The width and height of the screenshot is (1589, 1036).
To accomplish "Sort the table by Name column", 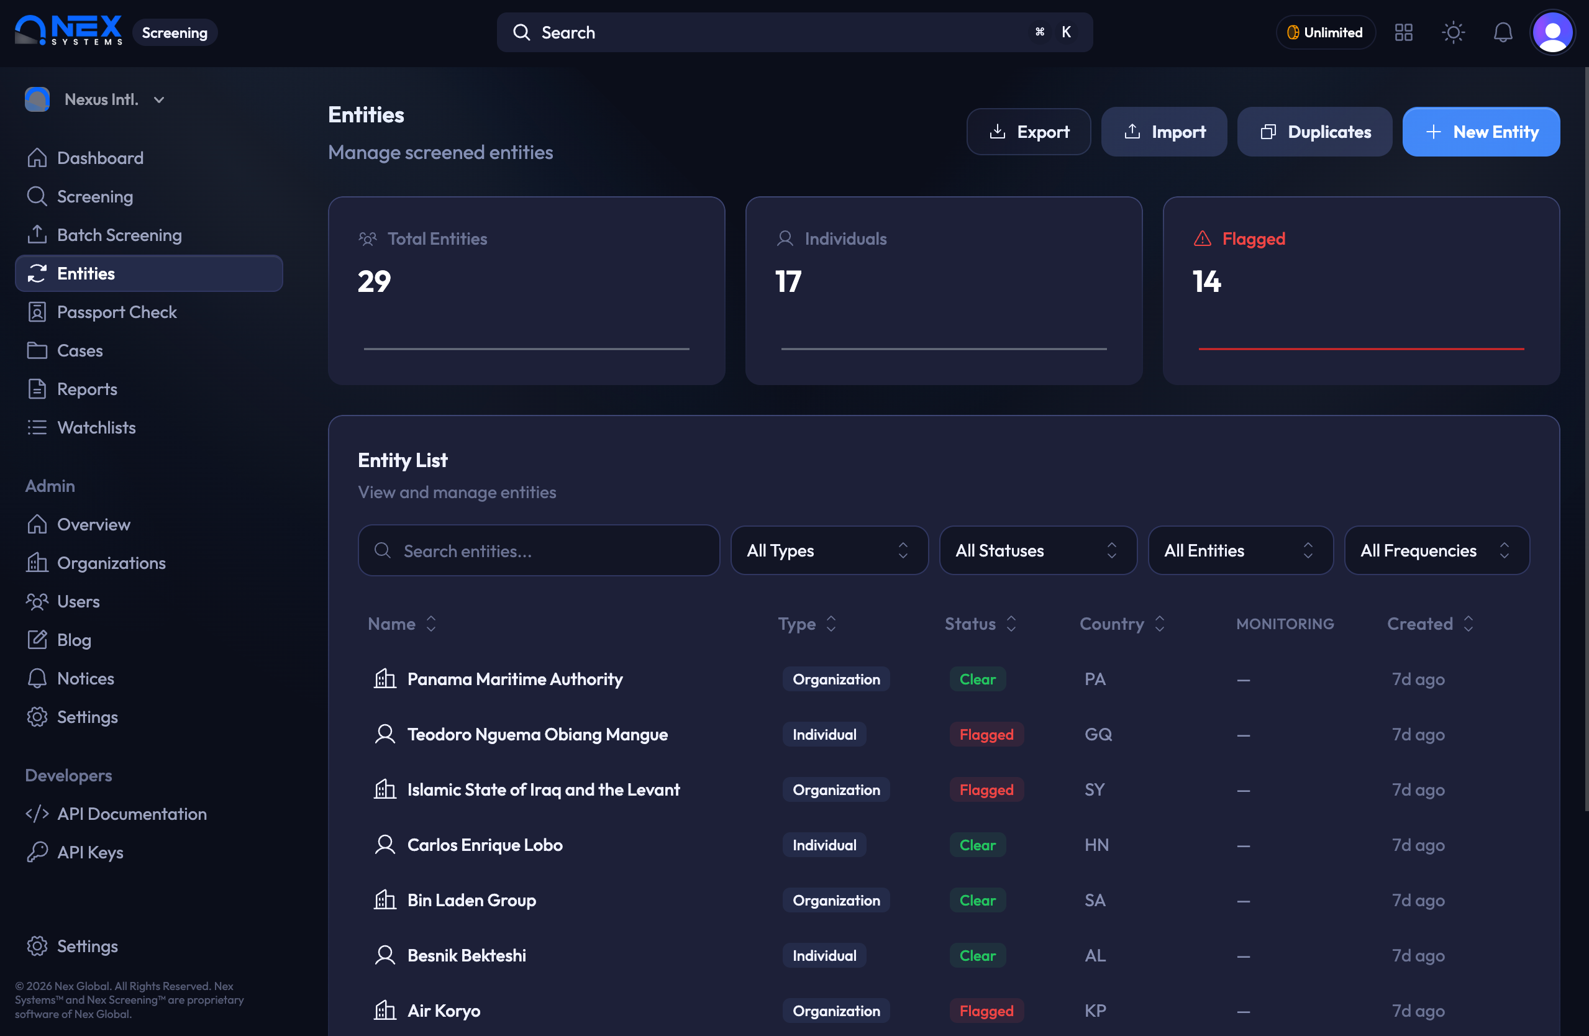I will [402, 624].
